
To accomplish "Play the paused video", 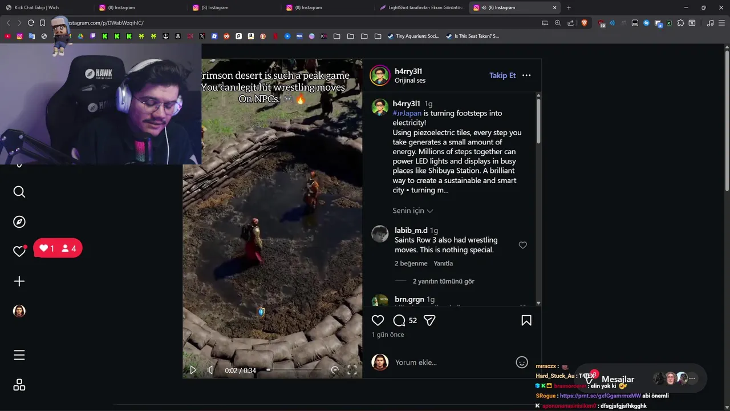I will tap(193, 370).
